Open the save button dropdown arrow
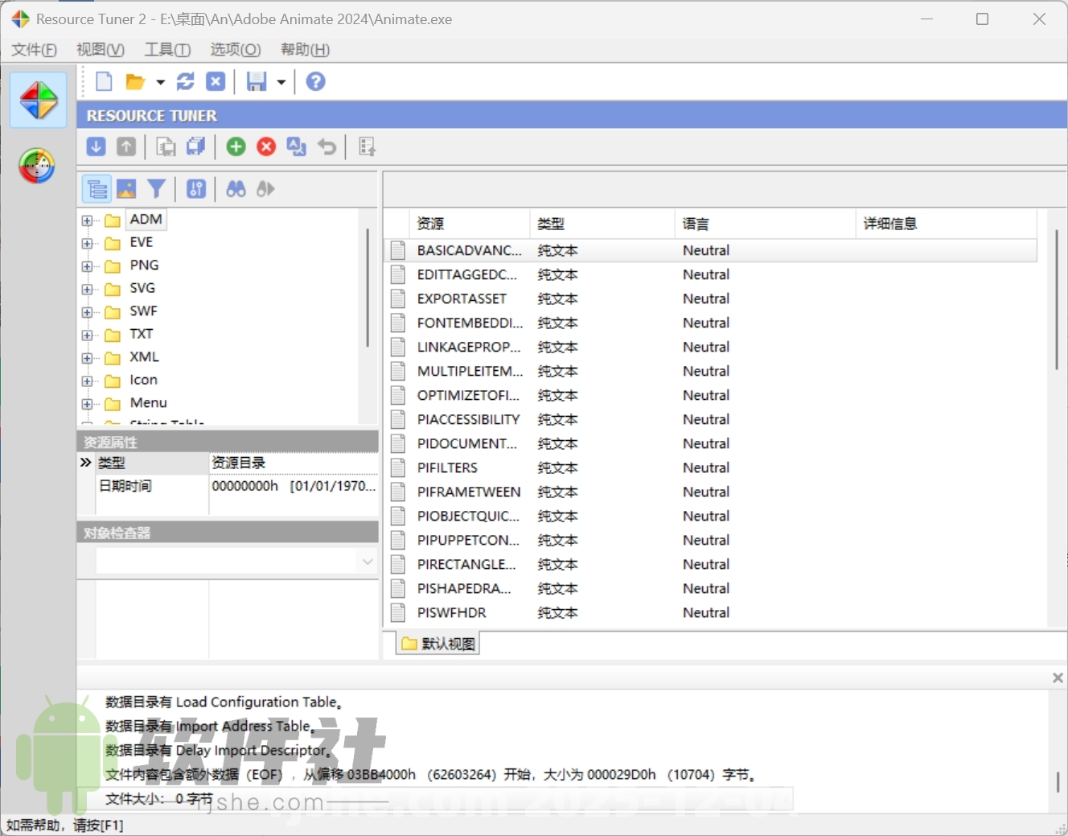 pyautogui.click(x=281, y=80)
